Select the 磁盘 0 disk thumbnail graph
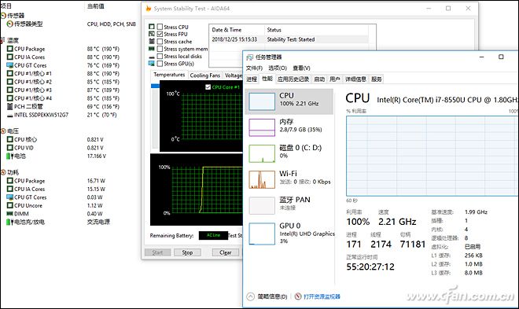 point(262,153)
